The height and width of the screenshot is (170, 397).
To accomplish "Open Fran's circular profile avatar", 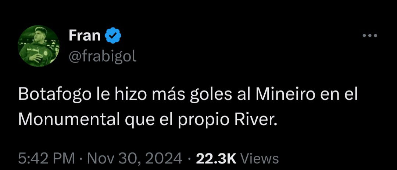I will tap(39, 46).
